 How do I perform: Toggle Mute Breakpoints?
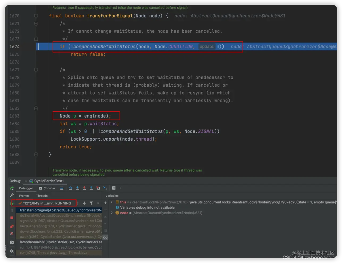coord(12,233)
